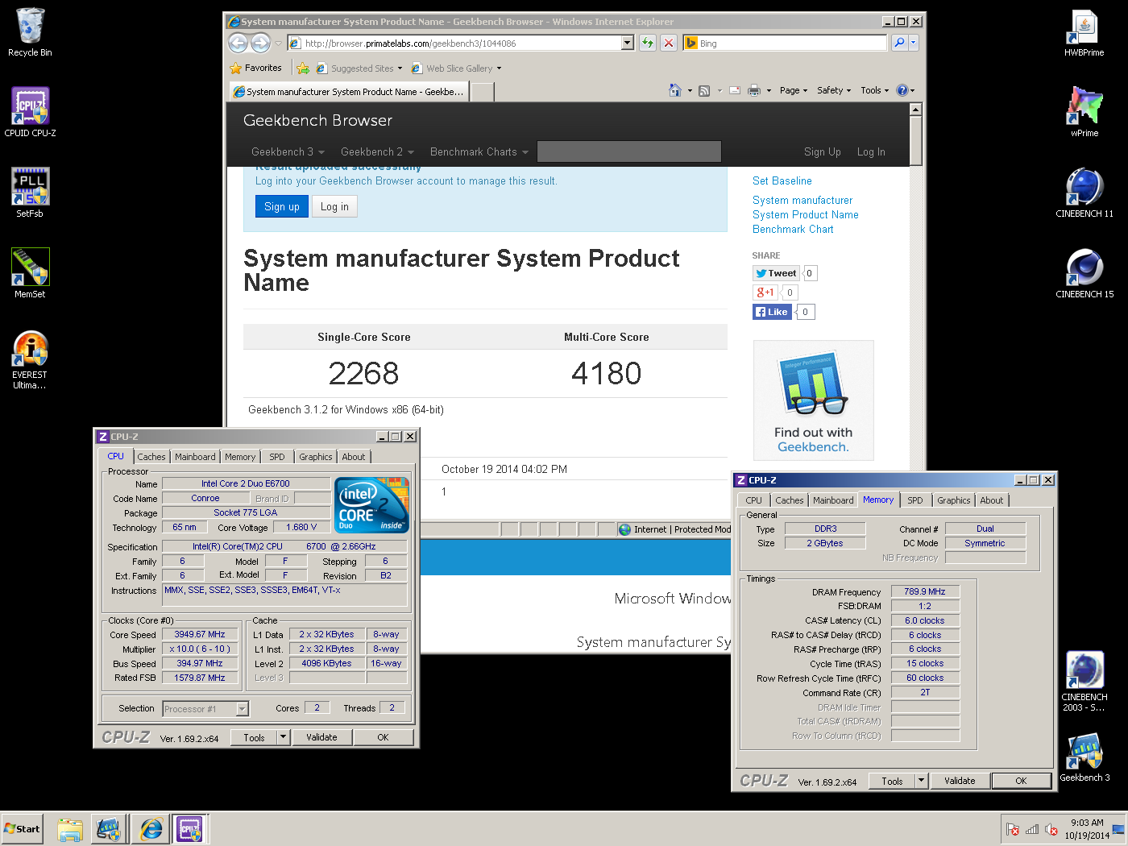This screenshot has width=1128, height=846.
Task: Click the volume speaker tray icon
Action: 1051,829
